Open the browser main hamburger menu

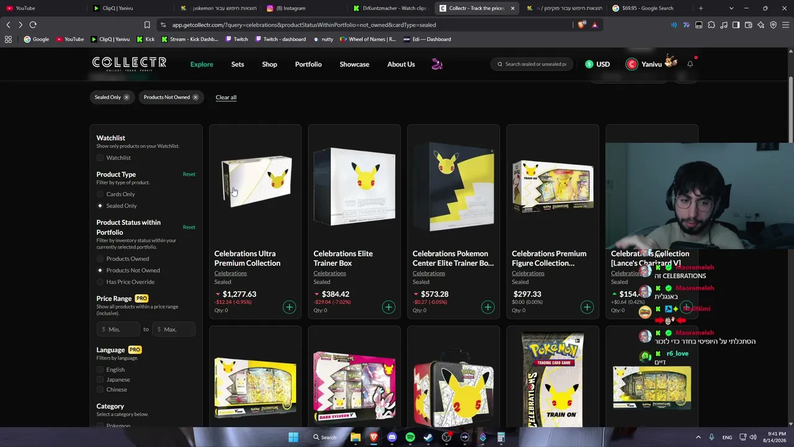pyautogui.click(x=785, y=25)
